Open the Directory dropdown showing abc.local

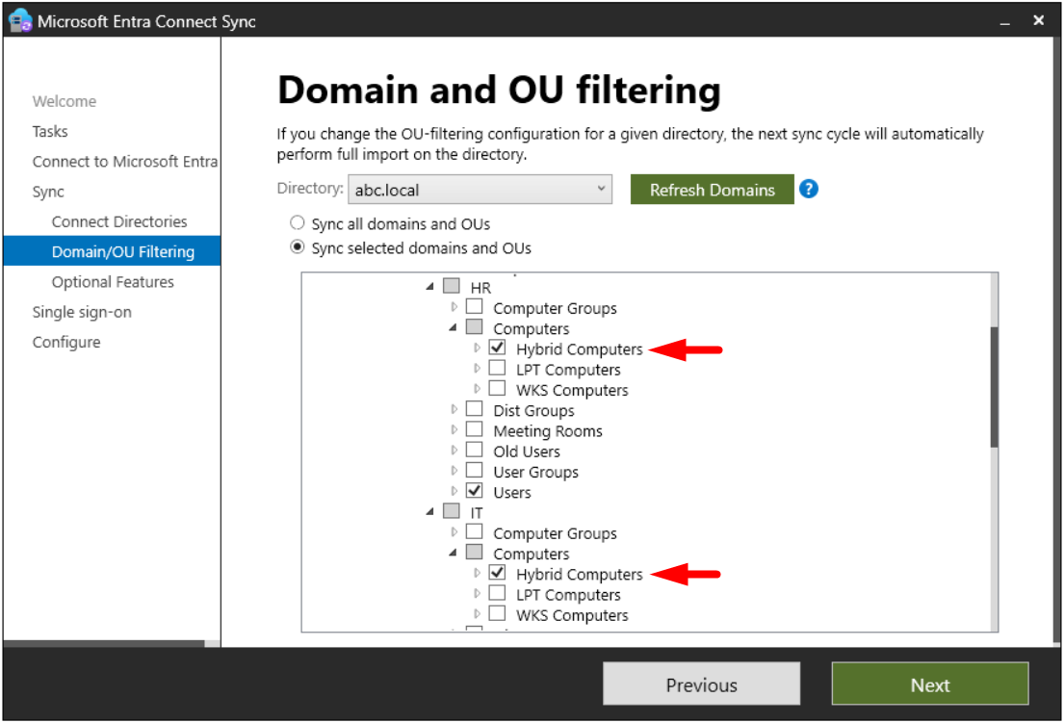click(480, 190)
